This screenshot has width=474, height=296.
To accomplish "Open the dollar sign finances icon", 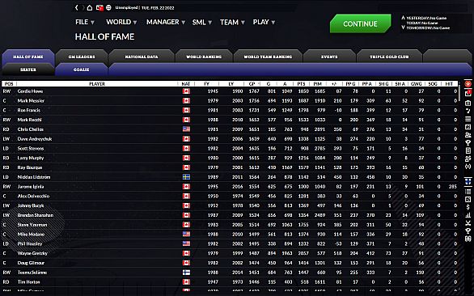I will point(468,207).
